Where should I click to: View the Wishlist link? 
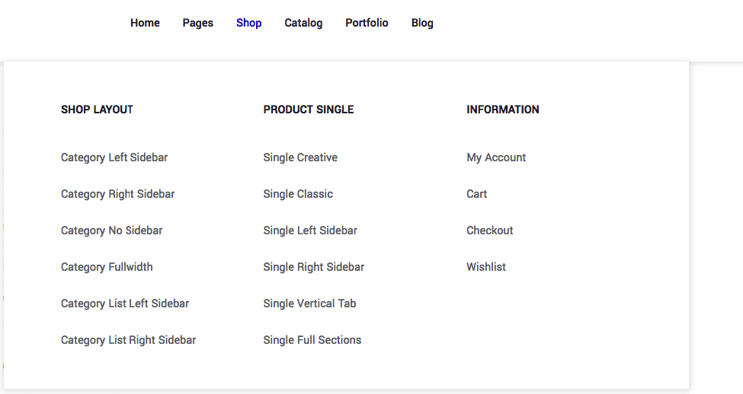coord(486,267)
